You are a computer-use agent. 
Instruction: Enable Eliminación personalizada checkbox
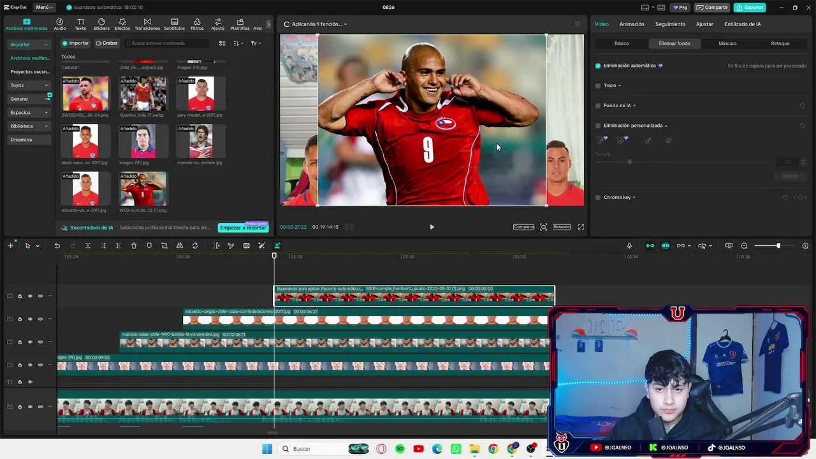tap(598, 126)
